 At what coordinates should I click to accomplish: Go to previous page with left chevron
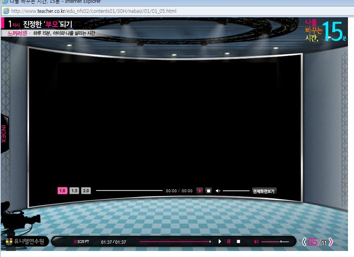click(304, 242)
